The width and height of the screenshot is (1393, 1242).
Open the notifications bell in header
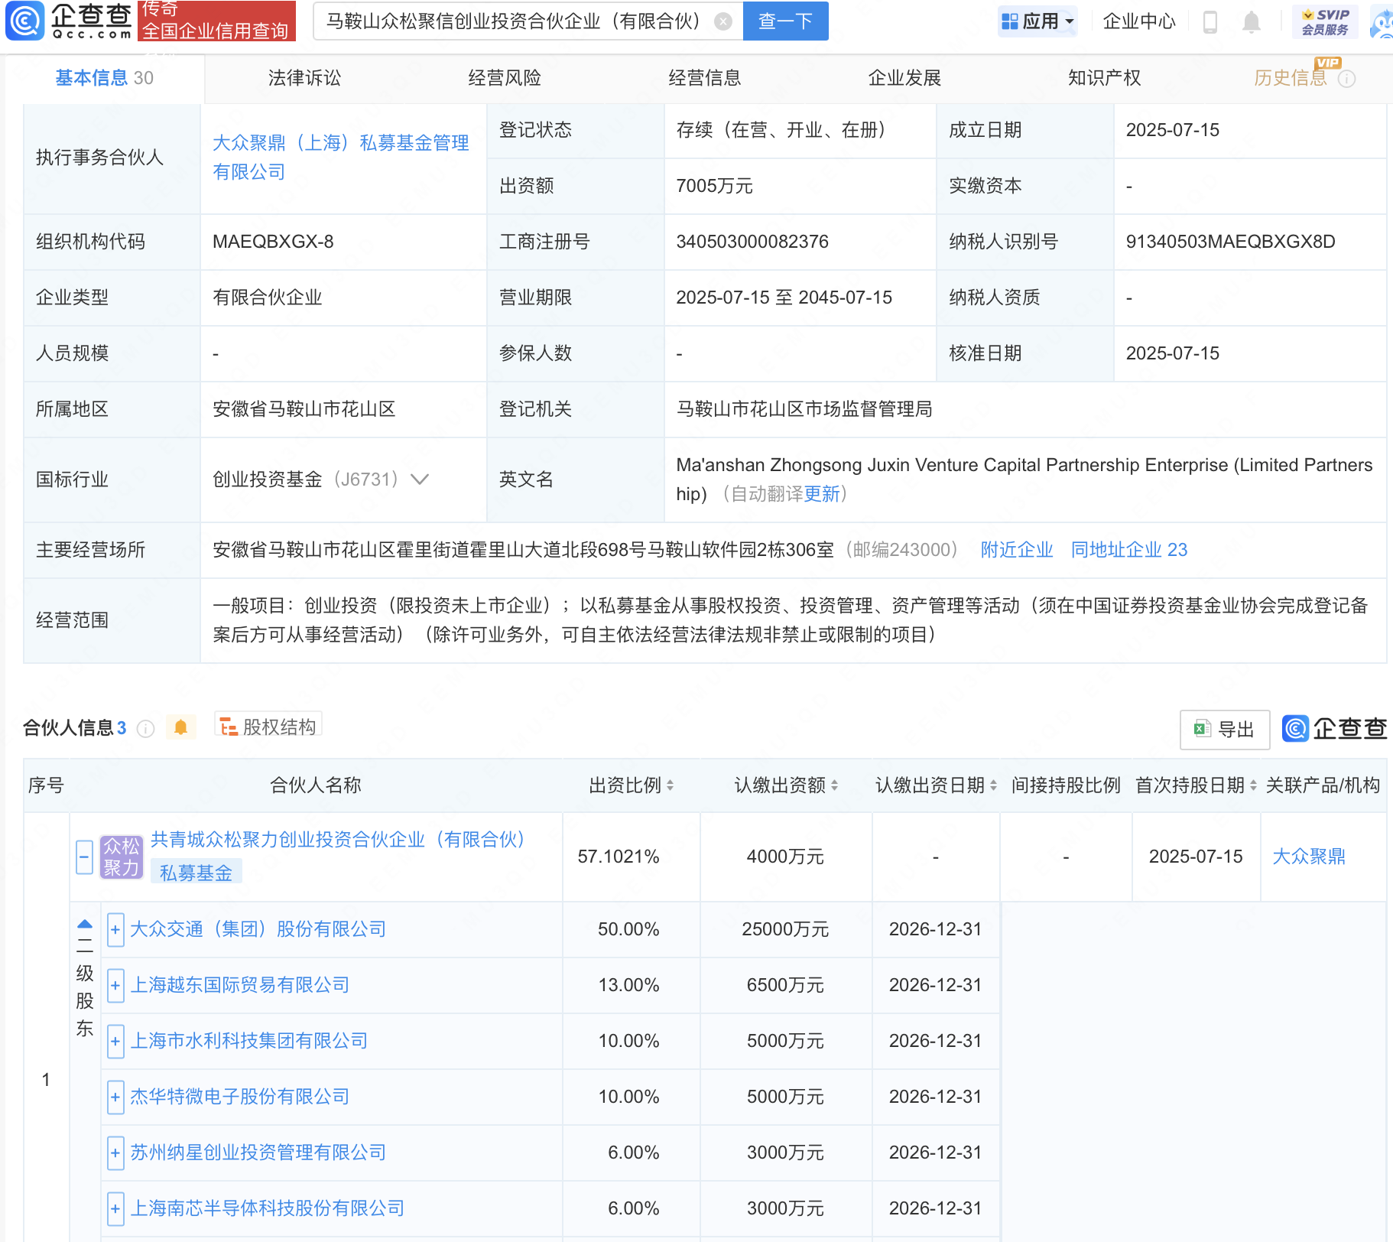(x=1251, y=21)
